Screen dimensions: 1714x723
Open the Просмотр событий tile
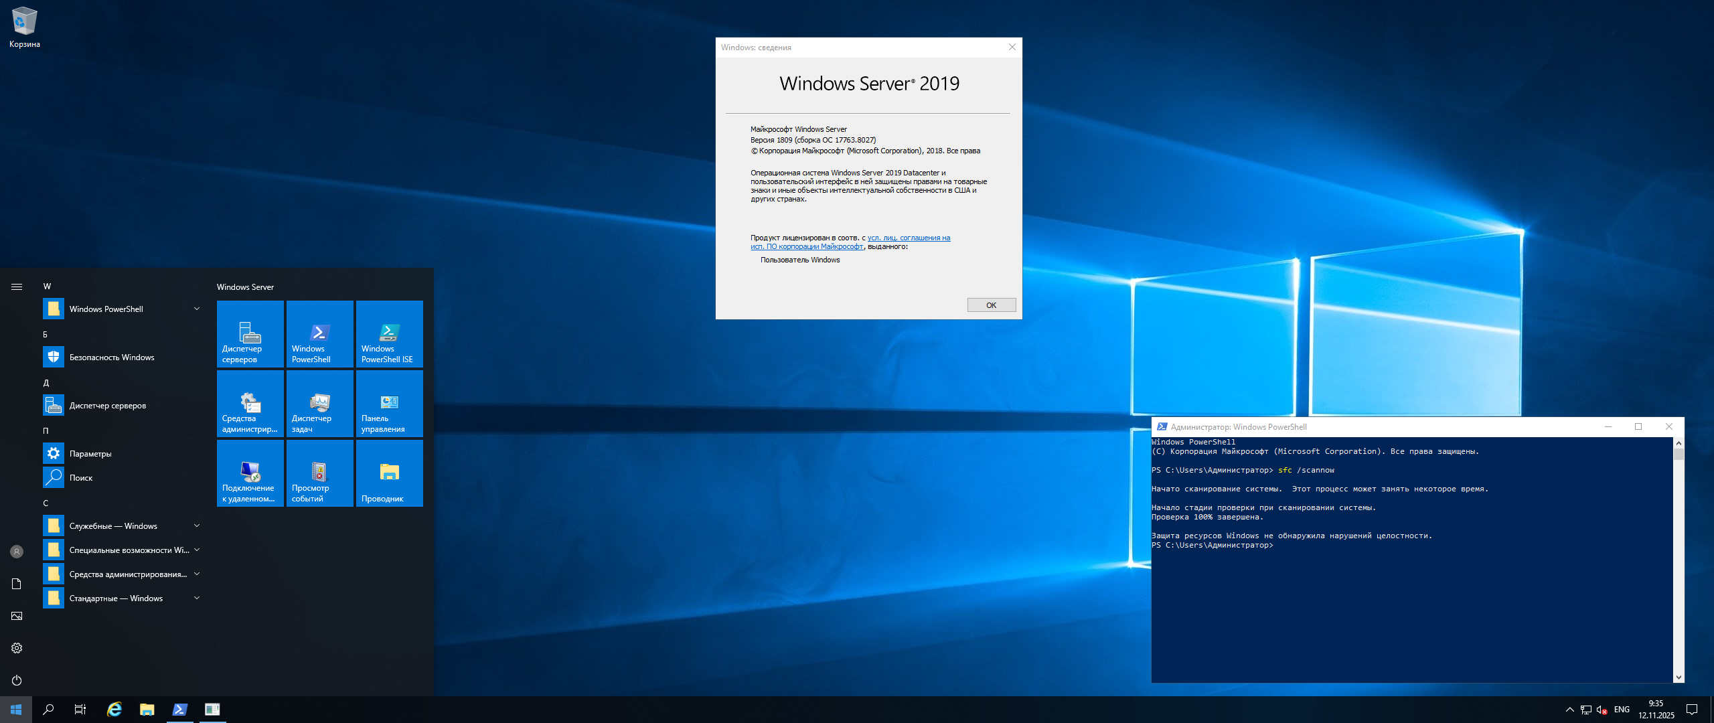[x=319, y=473]
